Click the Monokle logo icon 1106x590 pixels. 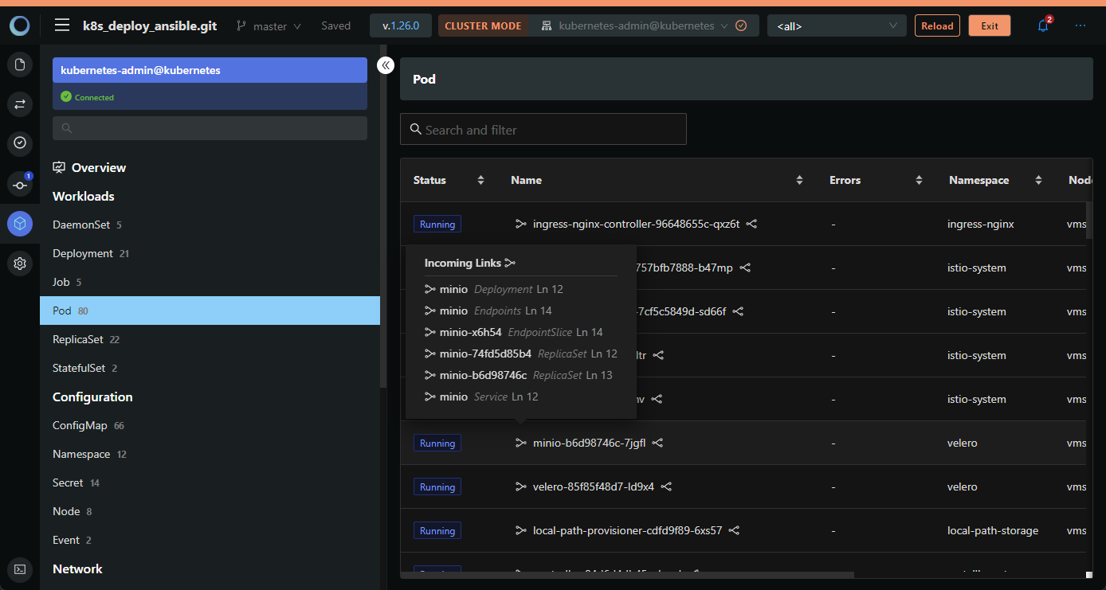click(x=20, y=25)
